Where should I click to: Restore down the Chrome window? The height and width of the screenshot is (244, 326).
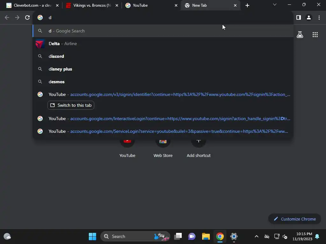pyautogui.click(x=304, y=4)
